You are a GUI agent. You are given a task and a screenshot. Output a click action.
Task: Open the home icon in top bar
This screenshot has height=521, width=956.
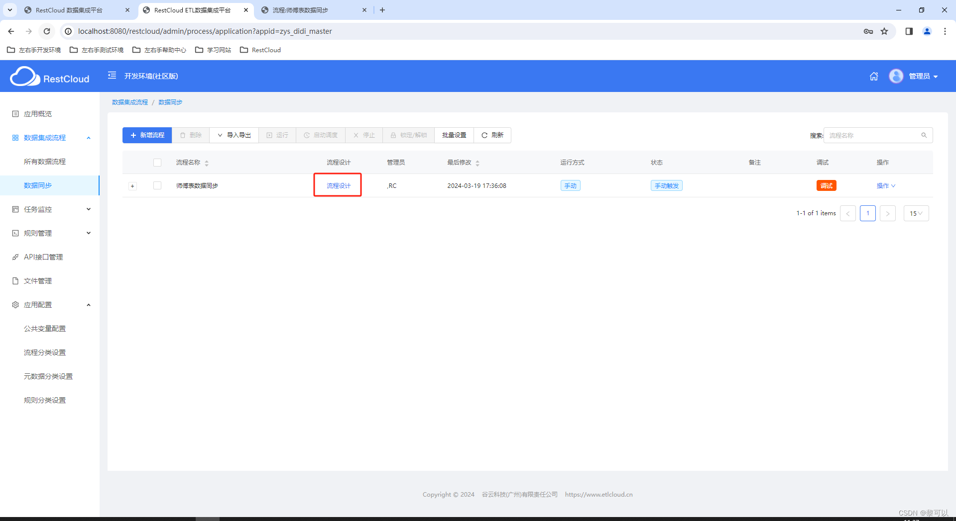pos(874,76)
